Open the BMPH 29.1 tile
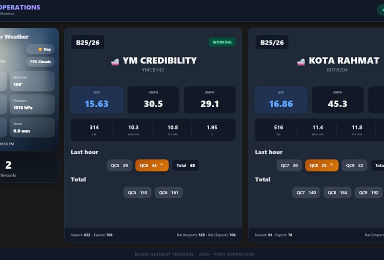 [209, 99]
